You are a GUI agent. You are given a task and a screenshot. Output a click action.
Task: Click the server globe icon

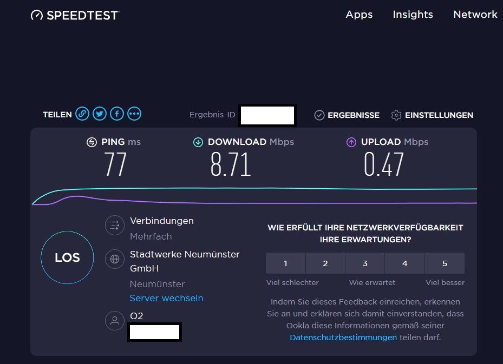[x=115, y=259]
